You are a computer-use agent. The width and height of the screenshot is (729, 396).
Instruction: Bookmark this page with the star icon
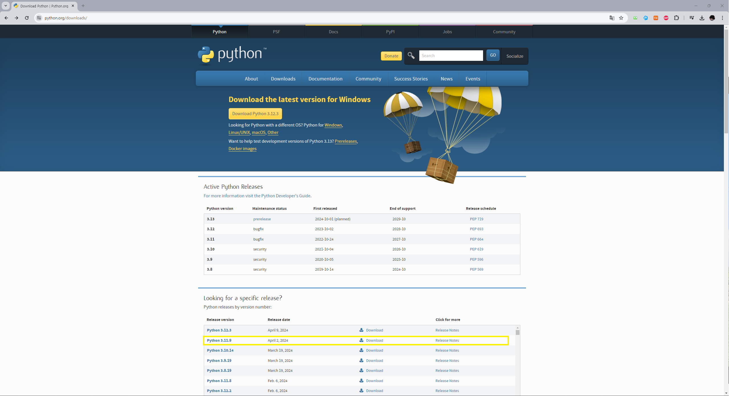[621, 18]
